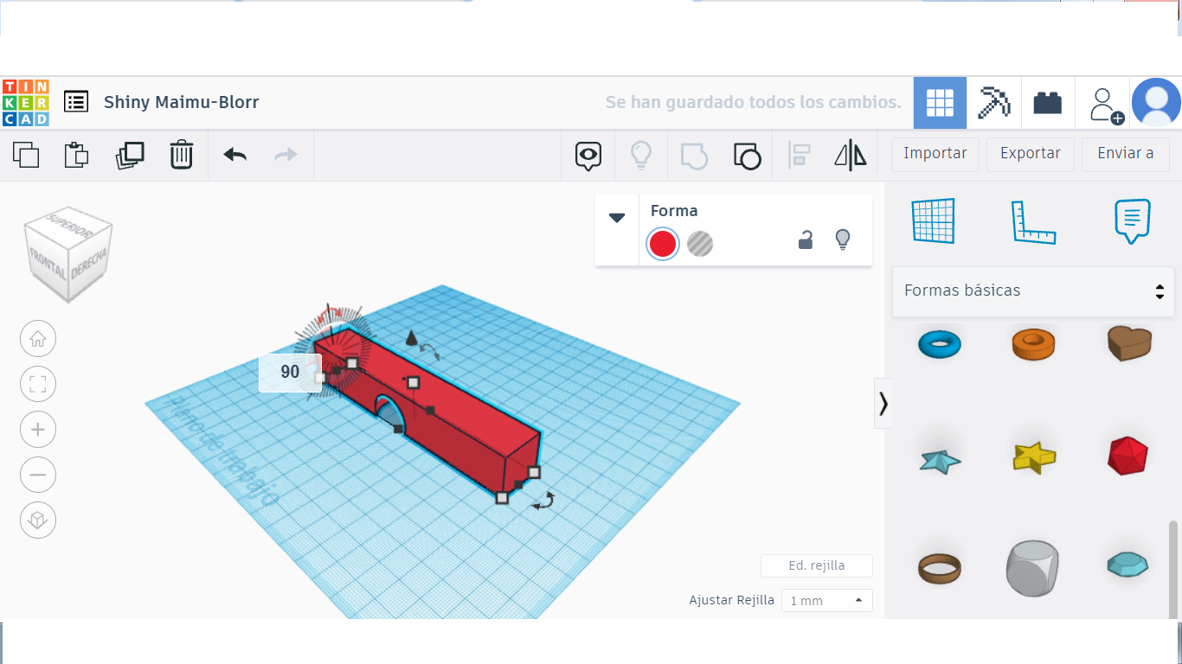Click the Importar button

click(935, 154)
